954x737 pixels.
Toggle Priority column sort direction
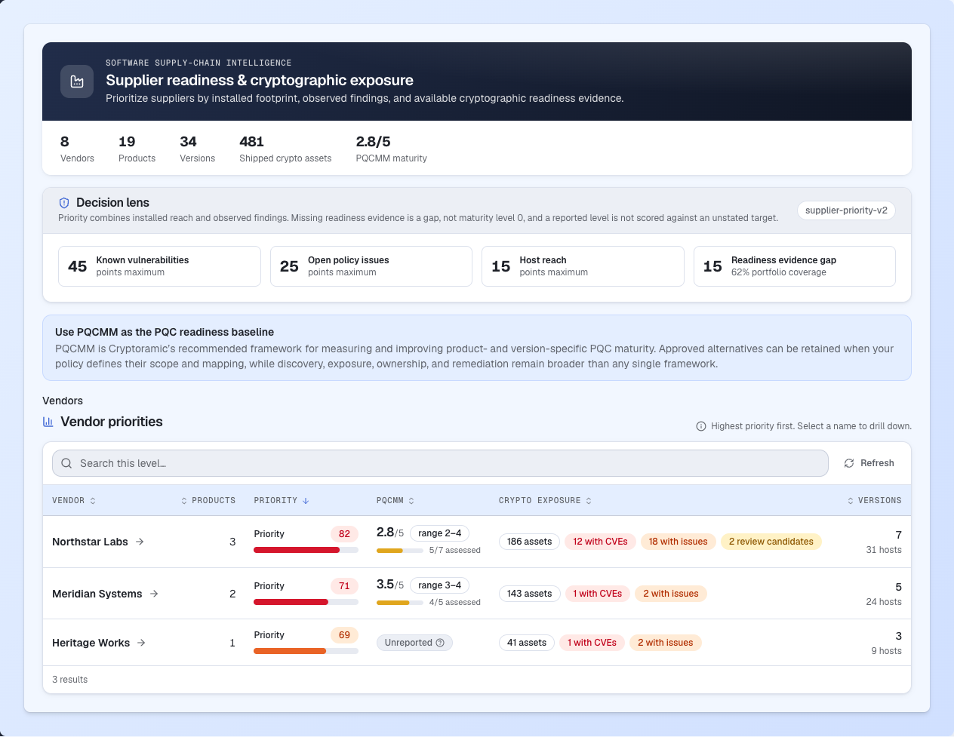pyautogui.click(x=282, y=501)
